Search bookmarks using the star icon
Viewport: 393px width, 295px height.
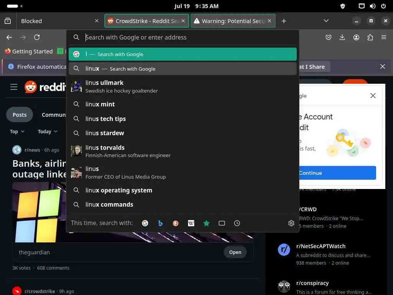click(x=206, y=223)
